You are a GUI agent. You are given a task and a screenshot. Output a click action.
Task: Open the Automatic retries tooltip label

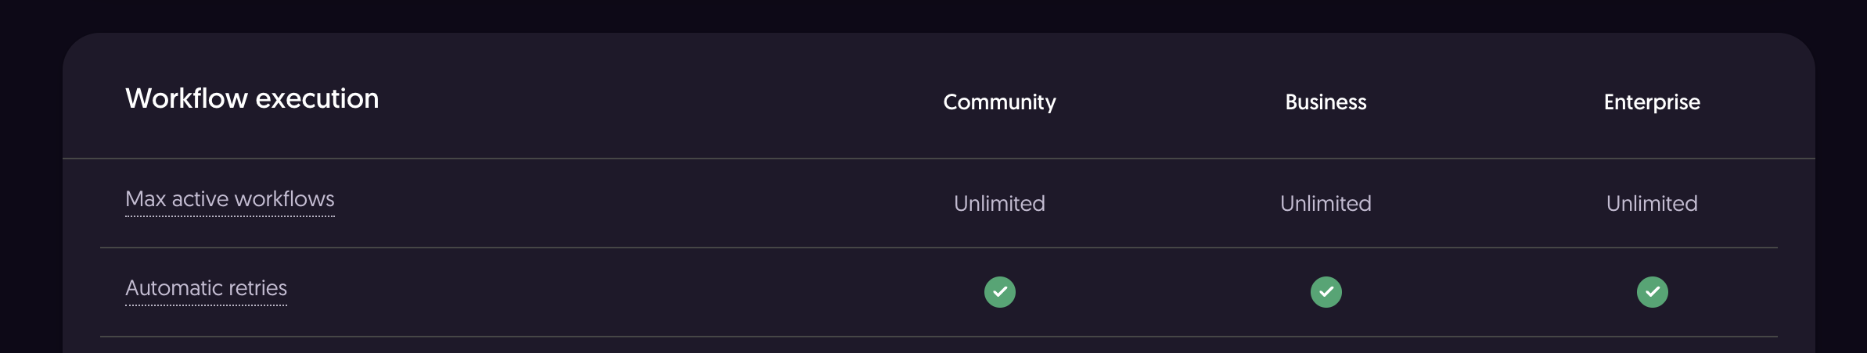coord(207,289)
